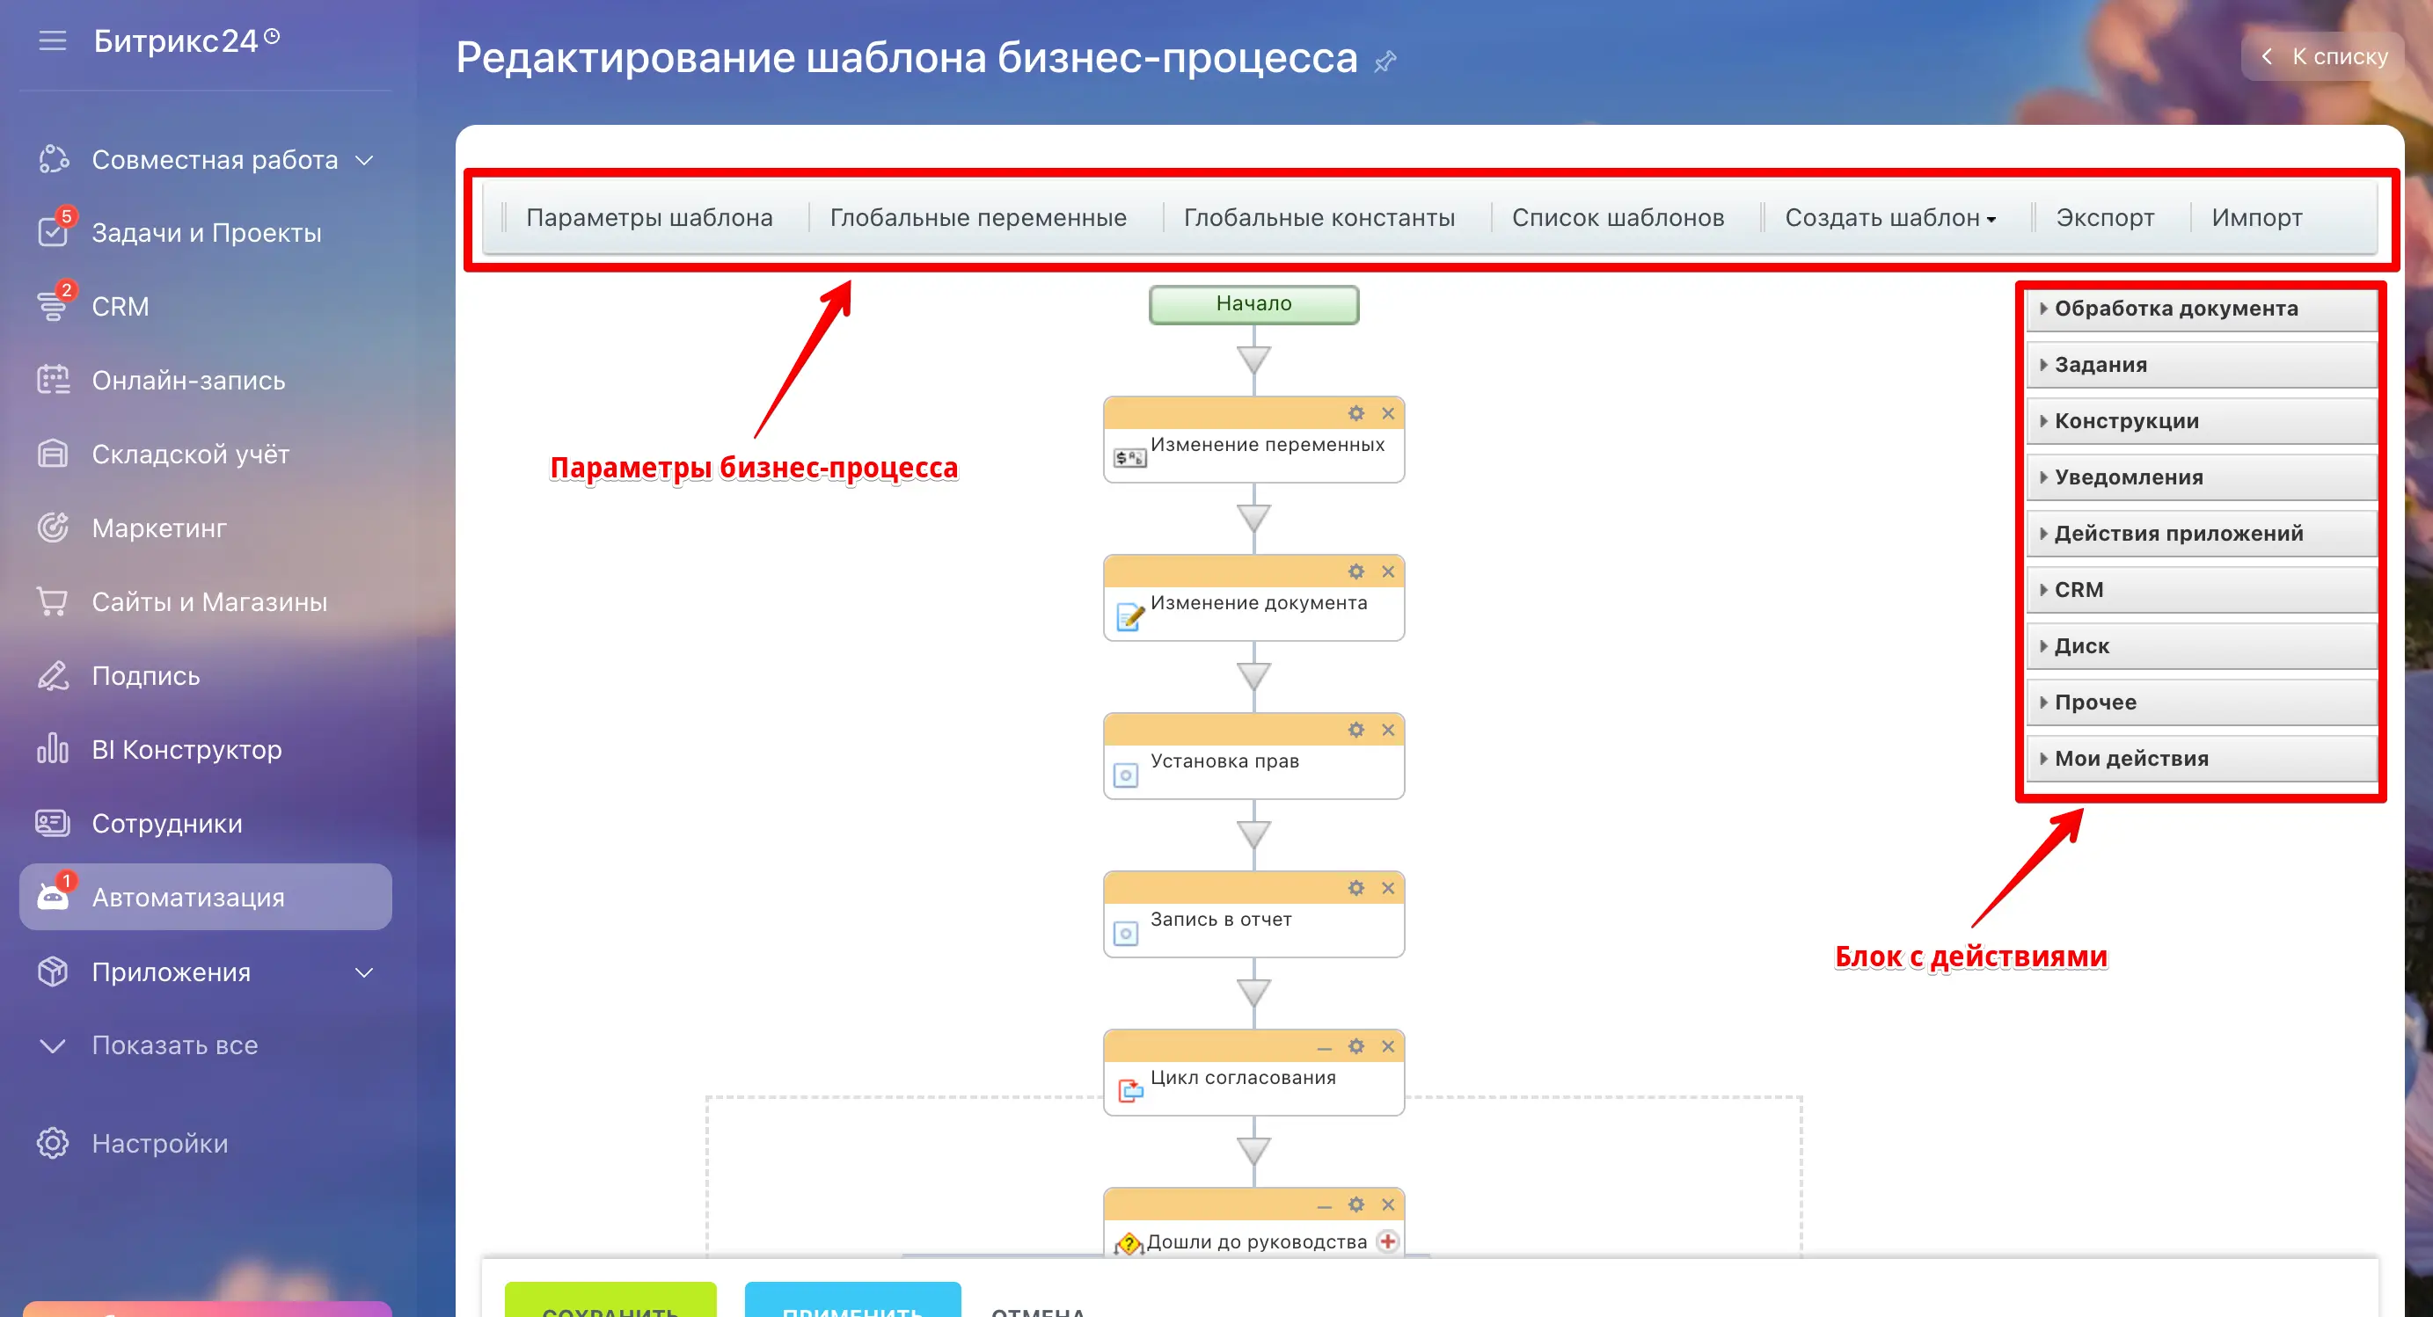Click the red plus icon on "Дошли до руководства"

[x=1387, y=1241]
